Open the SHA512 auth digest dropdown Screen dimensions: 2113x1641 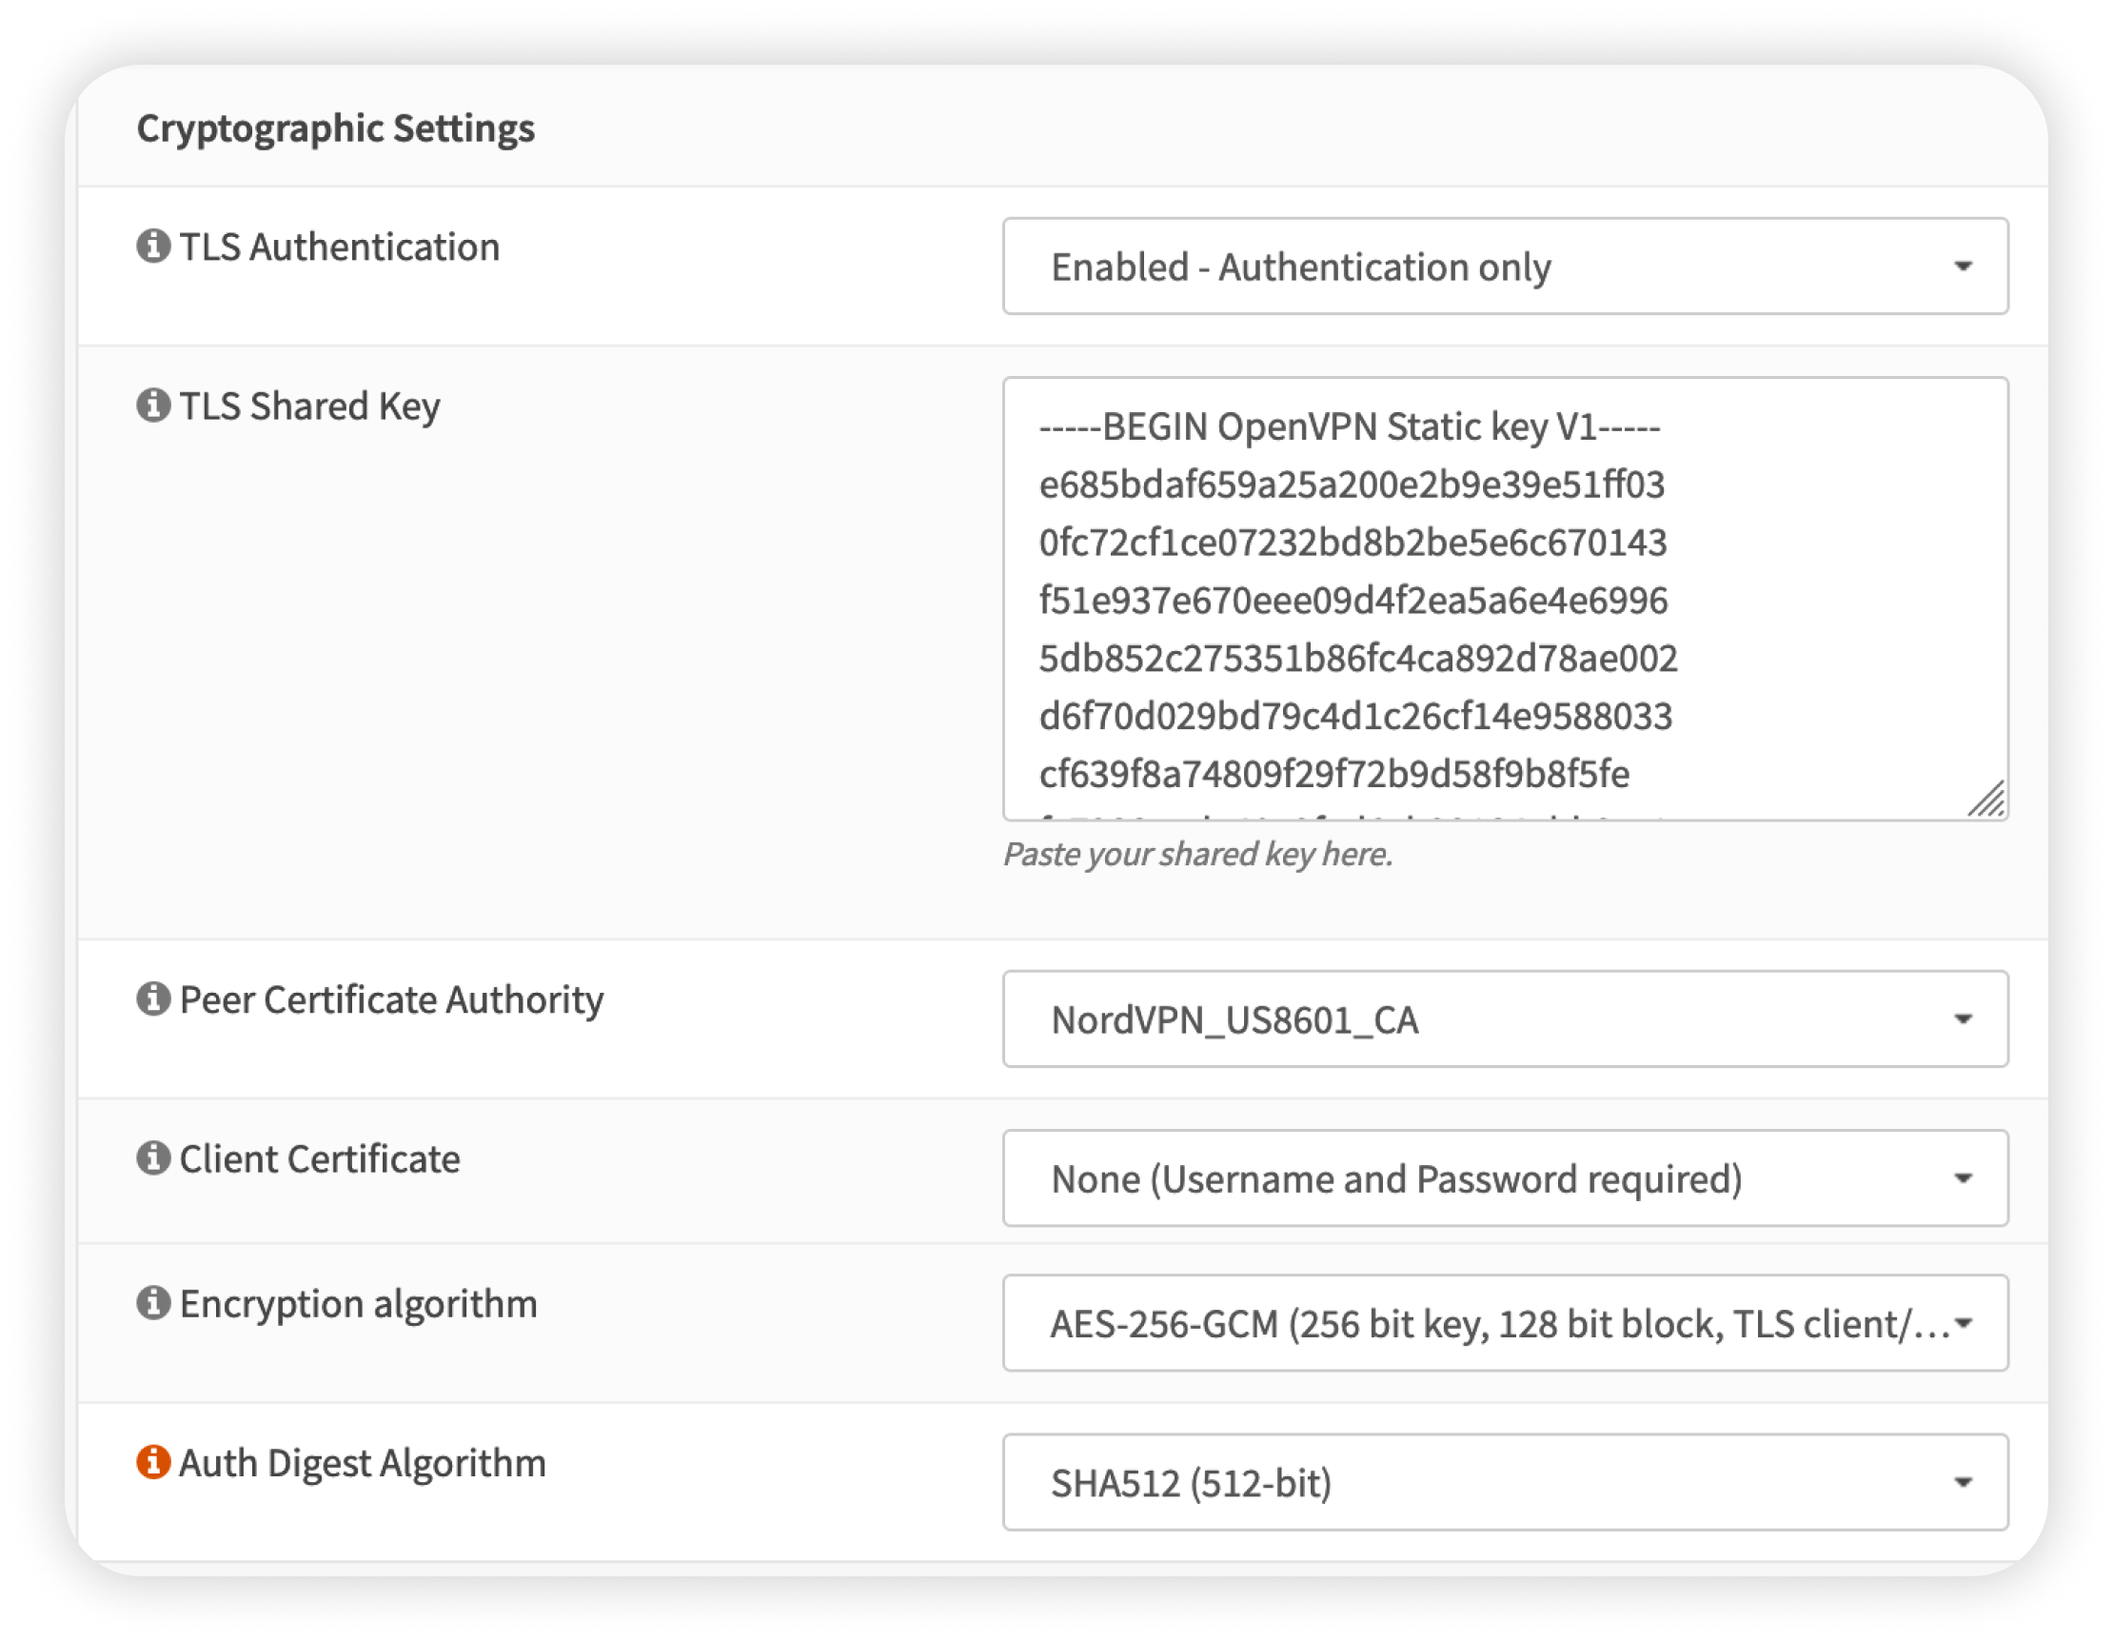[x=1505, y=1482]
